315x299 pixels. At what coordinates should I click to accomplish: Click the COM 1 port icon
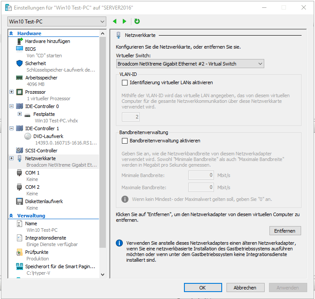click(19, 173)
